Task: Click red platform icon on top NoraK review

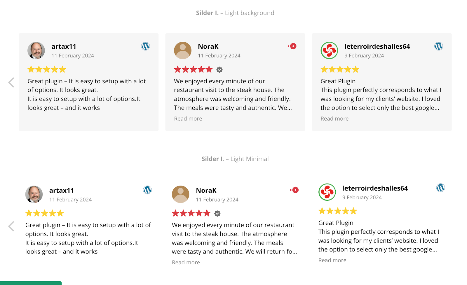Action: (292, 46)
